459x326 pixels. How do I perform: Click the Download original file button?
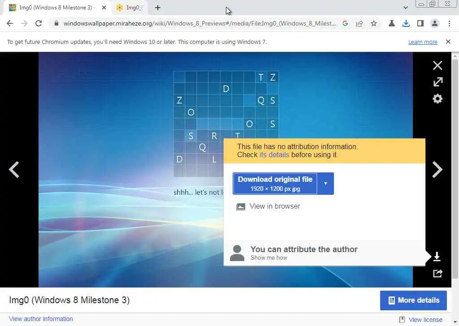coord(275,184)
